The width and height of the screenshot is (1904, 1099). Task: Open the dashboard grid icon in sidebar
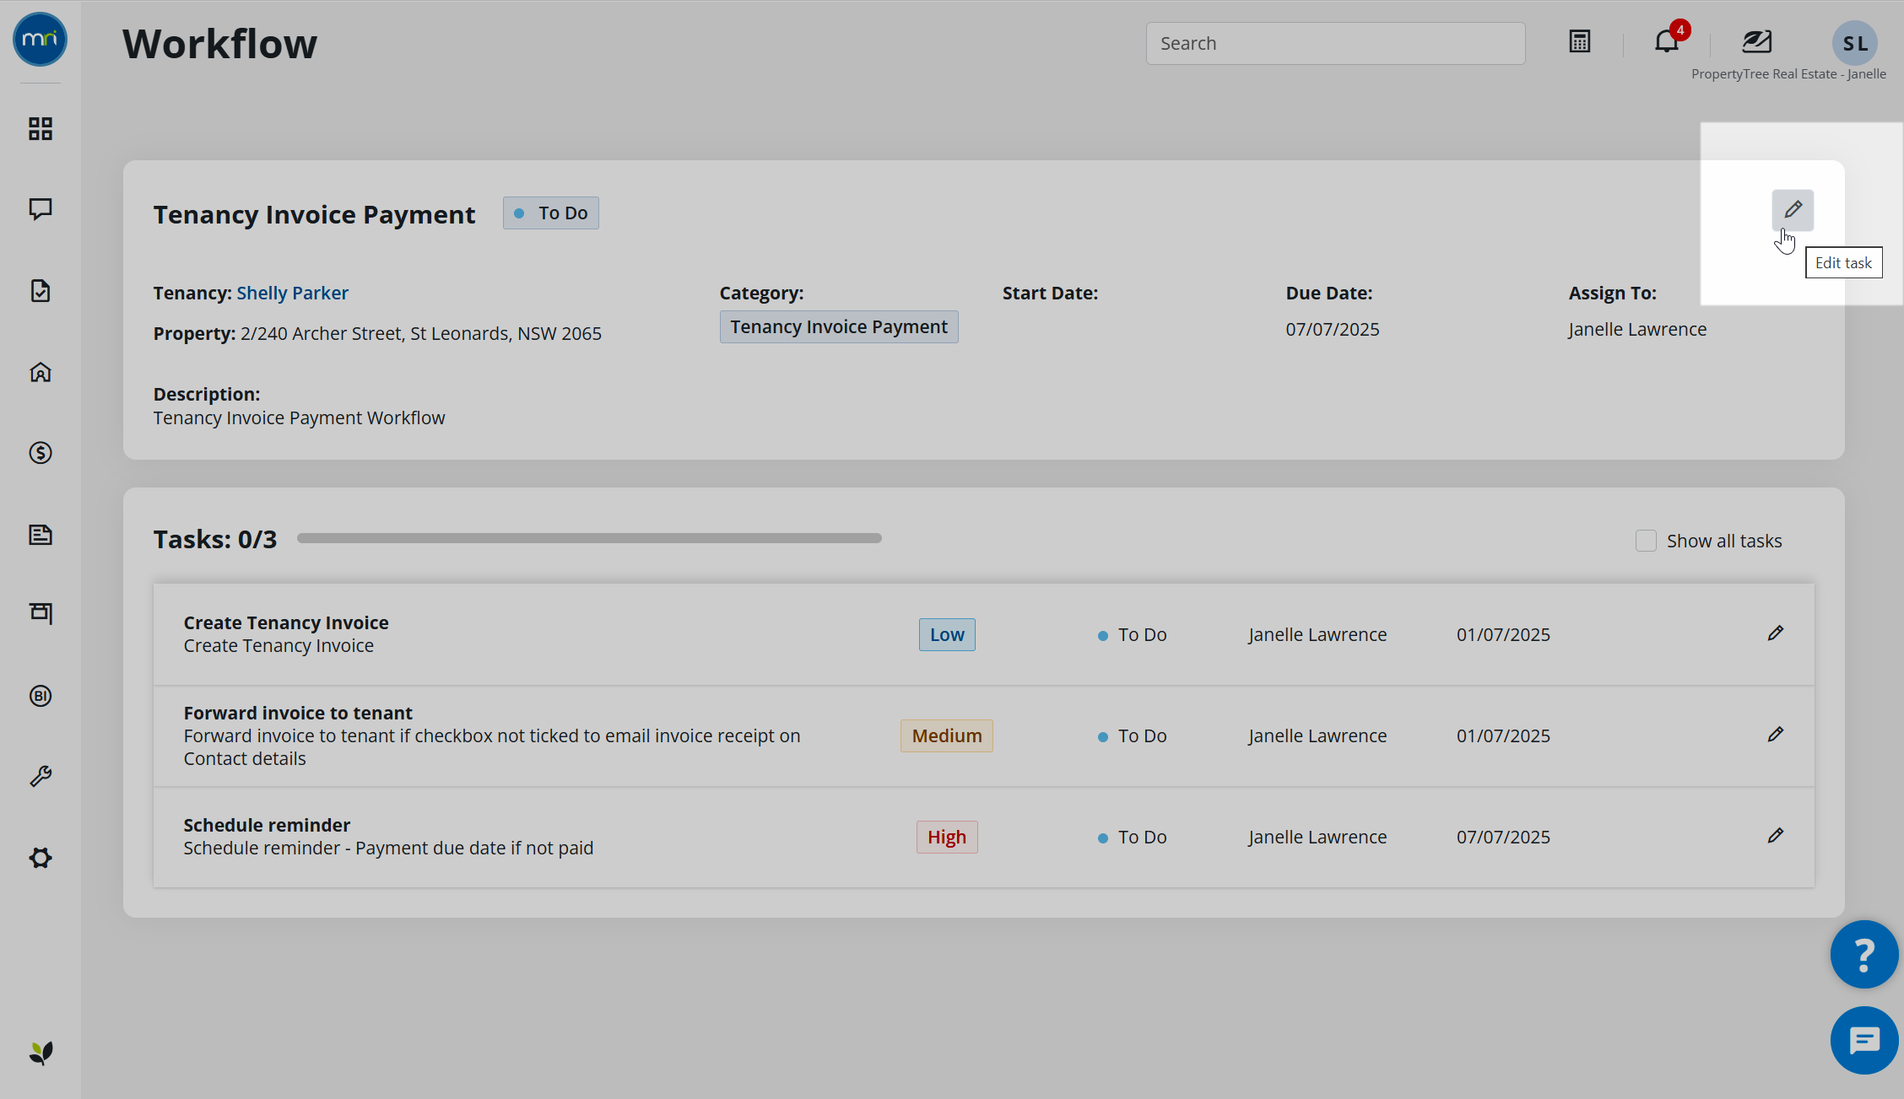41,129
